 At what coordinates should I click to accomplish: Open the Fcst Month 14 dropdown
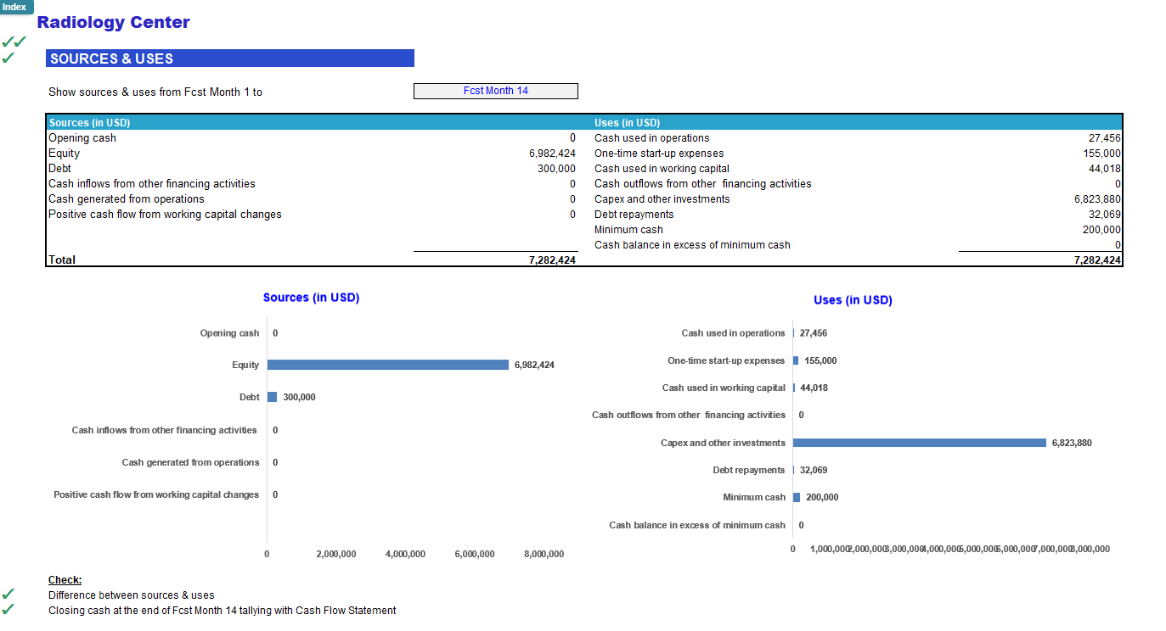pos(496,91)
